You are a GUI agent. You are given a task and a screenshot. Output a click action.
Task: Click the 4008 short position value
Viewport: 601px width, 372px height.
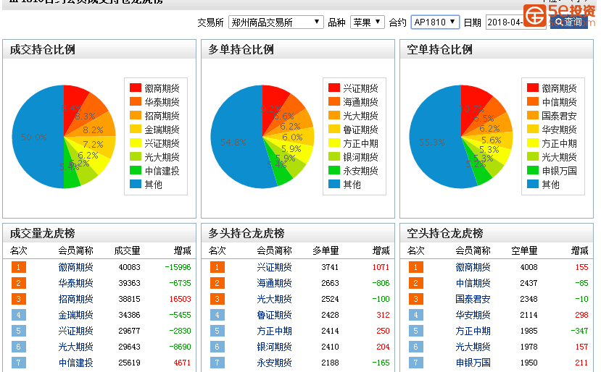[529, 267]
